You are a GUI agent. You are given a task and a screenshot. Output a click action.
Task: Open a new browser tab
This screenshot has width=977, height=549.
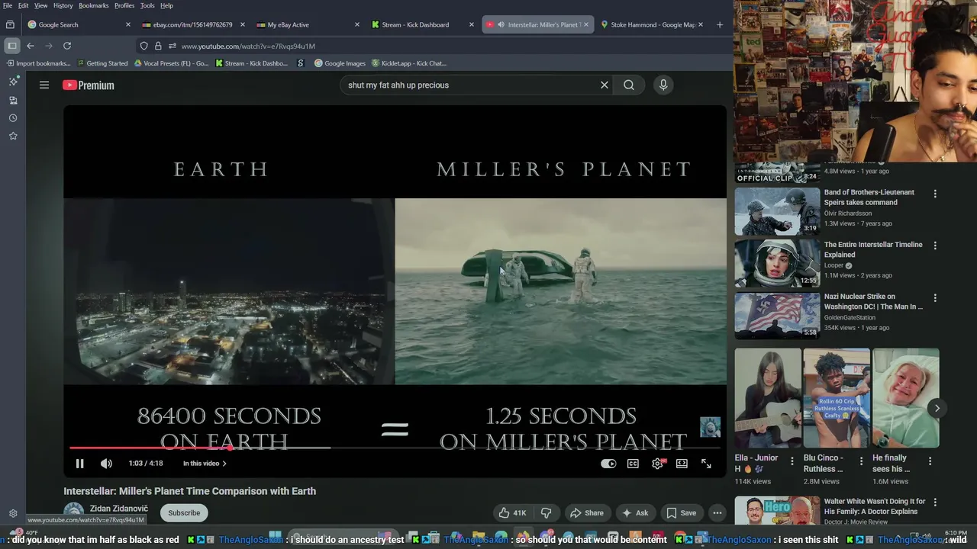(x=720, y=24)
